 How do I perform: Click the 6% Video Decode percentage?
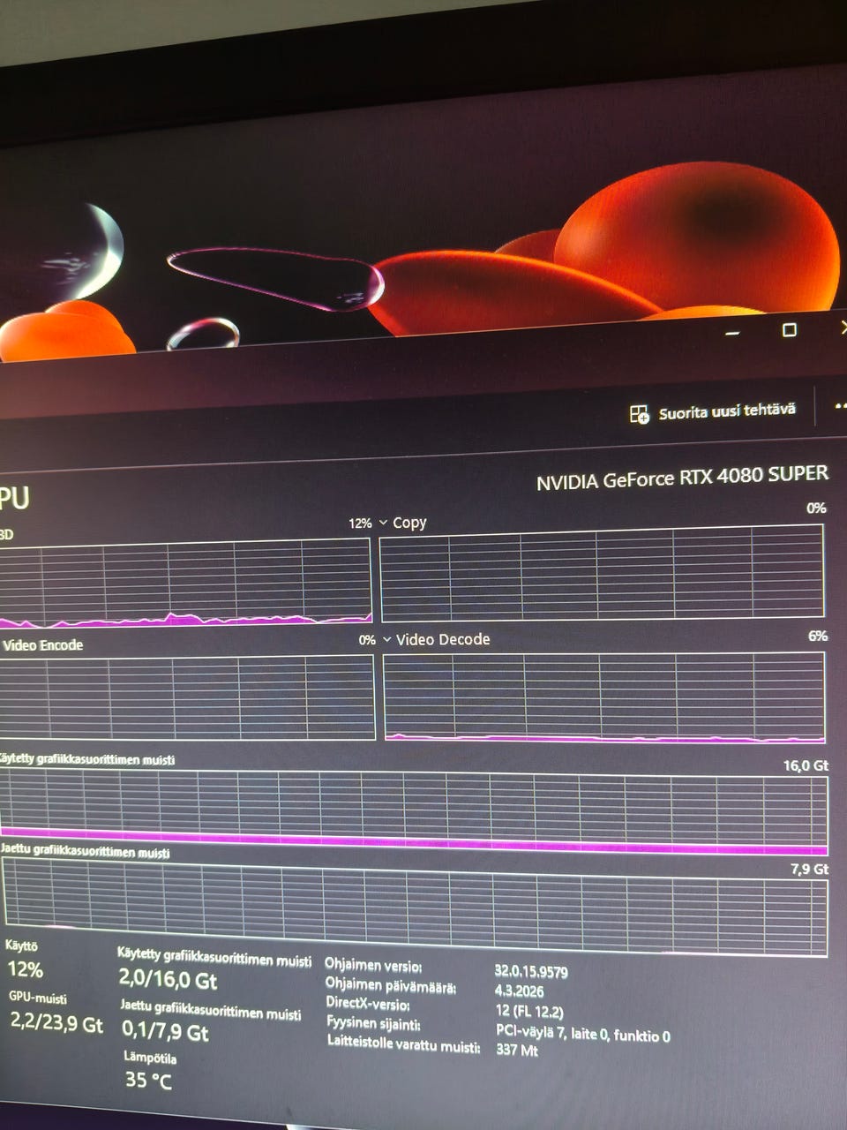[818, 636]
